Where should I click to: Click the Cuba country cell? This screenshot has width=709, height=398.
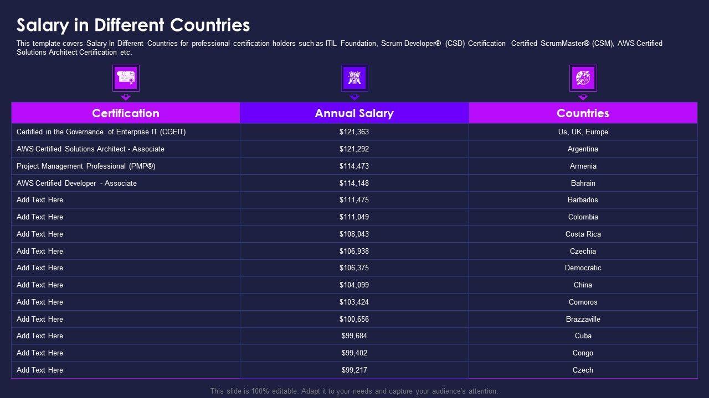583,336
